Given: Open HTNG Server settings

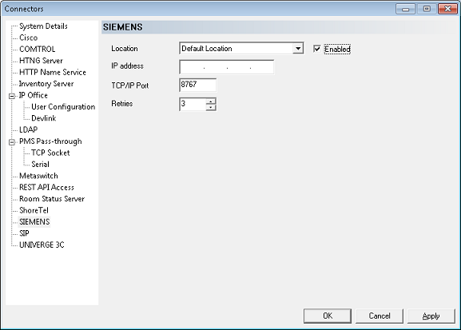Looking at the screenshot, I should (x=41, y=61).
